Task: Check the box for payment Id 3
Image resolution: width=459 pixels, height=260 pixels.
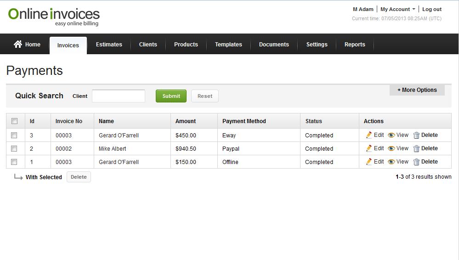Action: click(14, 136)
